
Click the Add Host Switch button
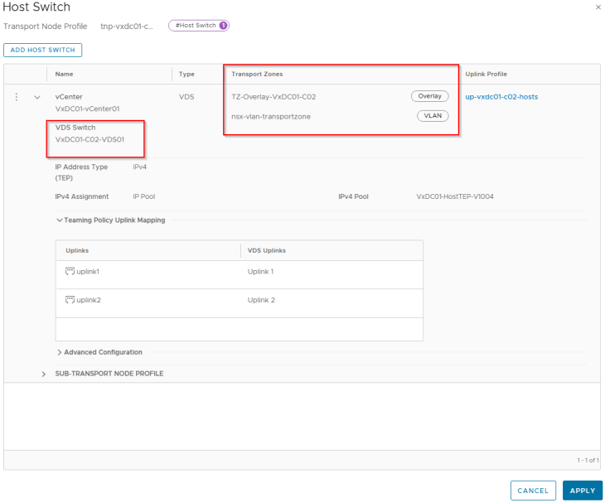coord(42,51)
